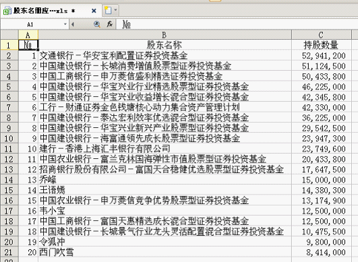
Task: Click the 持股数量 header cell
Action: pyautogui.click(x=321, y=45)
